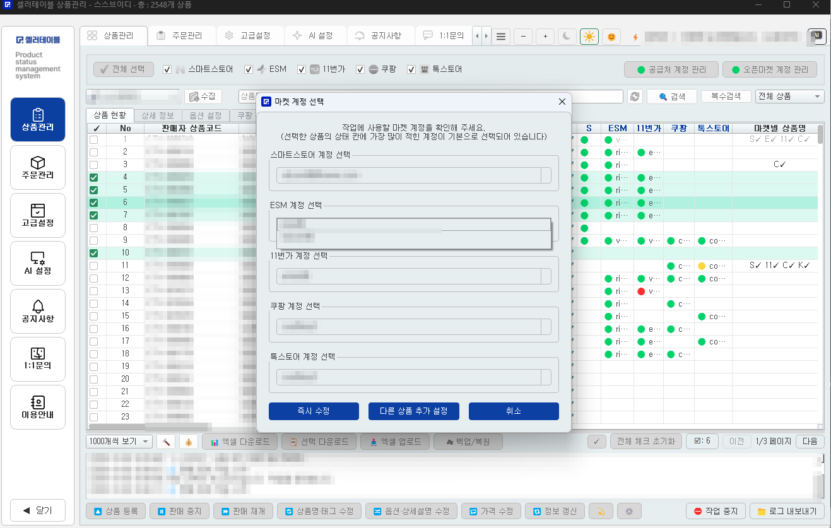Click the hammer tool icon button
The height and width of the screenshot is (528, 831).
click(x=167, y=442)
